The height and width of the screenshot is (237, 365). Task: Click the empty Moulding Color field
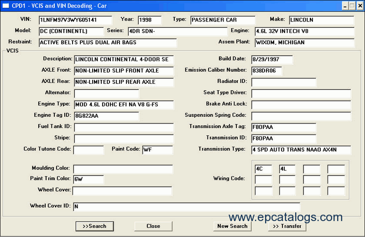click(123, 169)
